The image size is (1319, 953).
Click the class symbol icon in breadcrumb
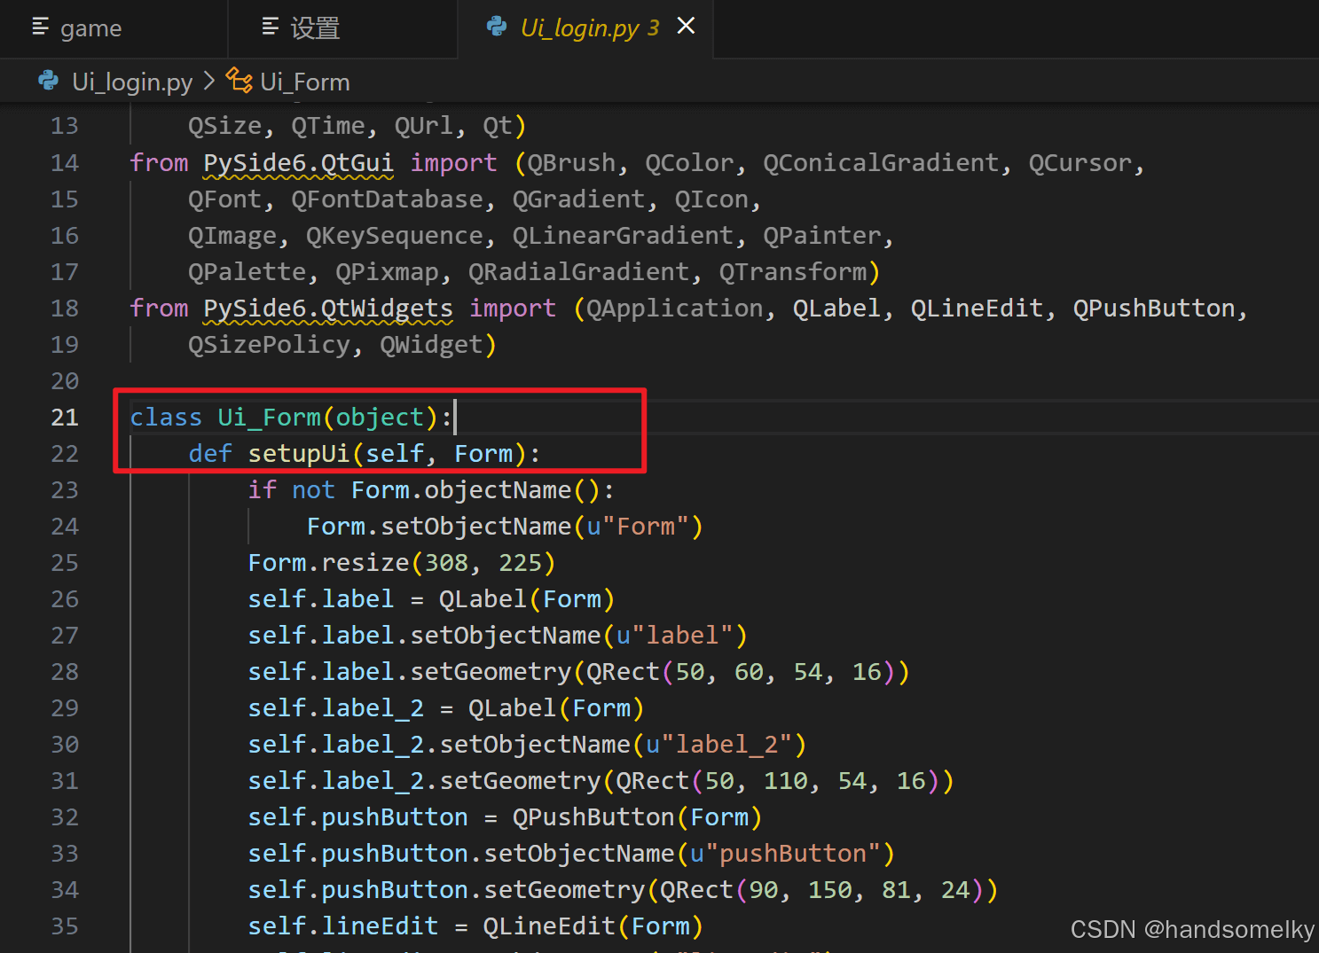(239, 81)
